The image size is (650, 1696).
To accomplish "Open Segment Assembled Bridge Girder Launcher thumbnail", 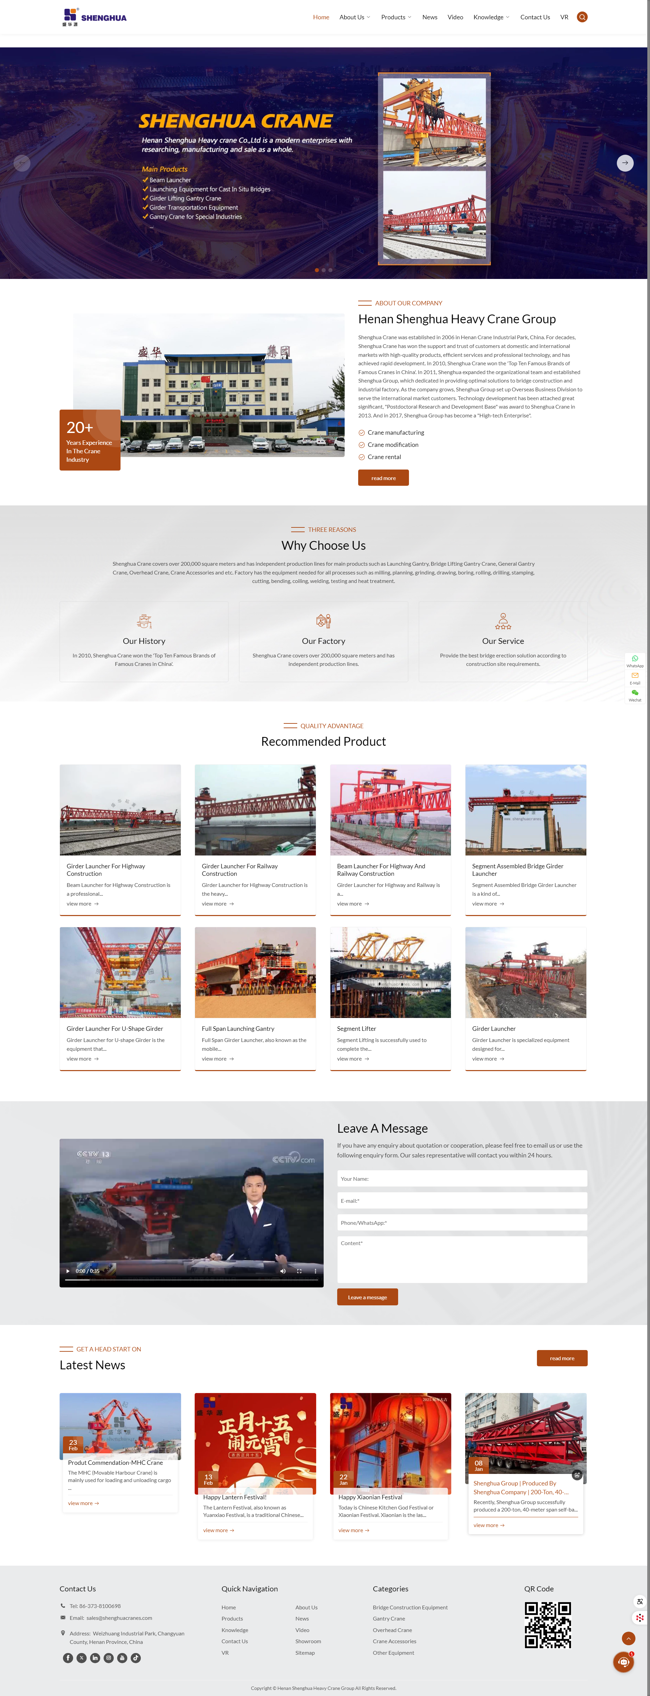I will [x=525, y=809].
